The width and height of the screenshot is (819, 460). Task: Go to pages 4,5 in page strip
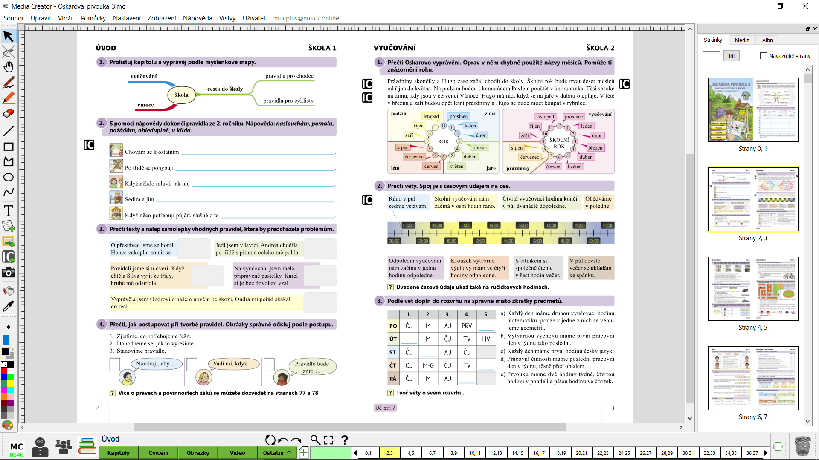[411, 453]
